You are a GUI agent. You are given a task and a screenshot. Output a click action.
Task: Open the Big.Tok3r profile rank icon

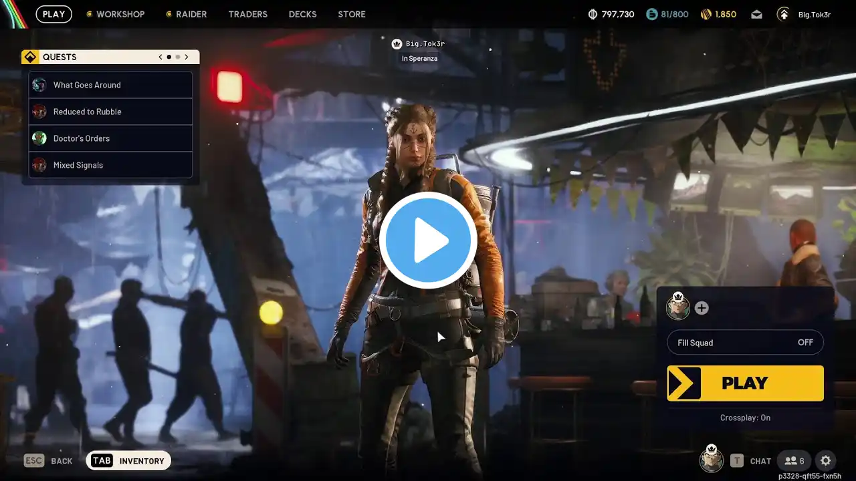(x=783, y=14)
